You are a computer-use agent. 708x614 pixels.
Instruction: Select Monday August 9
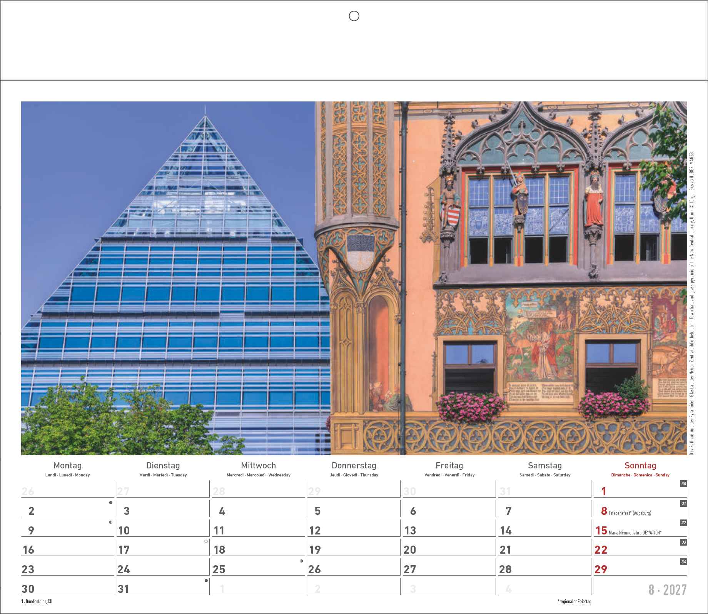pyautogui.click(x=32, y=531)
